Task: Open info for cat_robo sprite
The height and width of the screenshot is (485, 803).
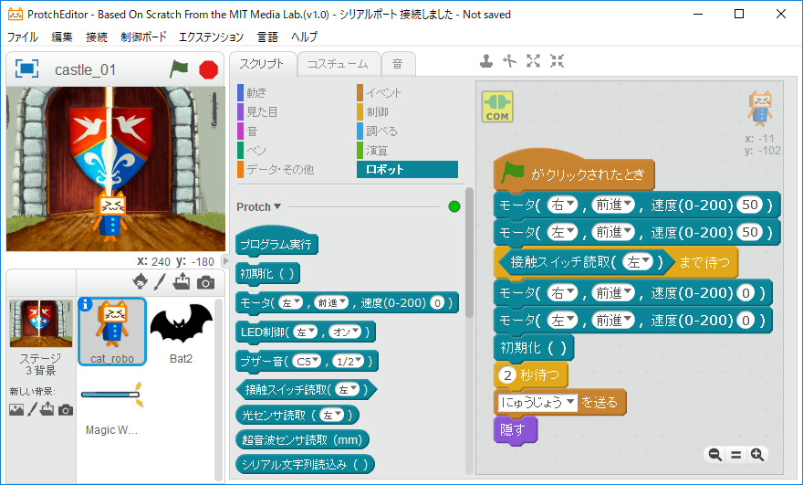Action: click(x=85, y=304)
